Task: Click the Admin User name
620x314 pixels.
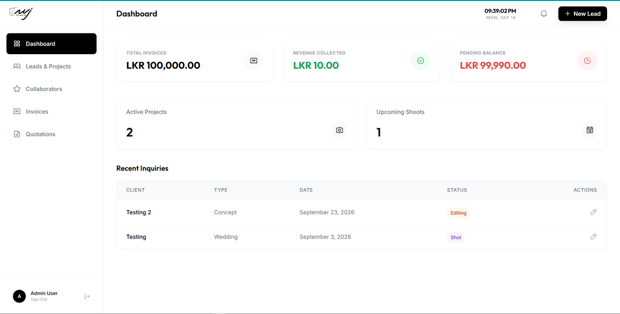Action: (44, 293)
